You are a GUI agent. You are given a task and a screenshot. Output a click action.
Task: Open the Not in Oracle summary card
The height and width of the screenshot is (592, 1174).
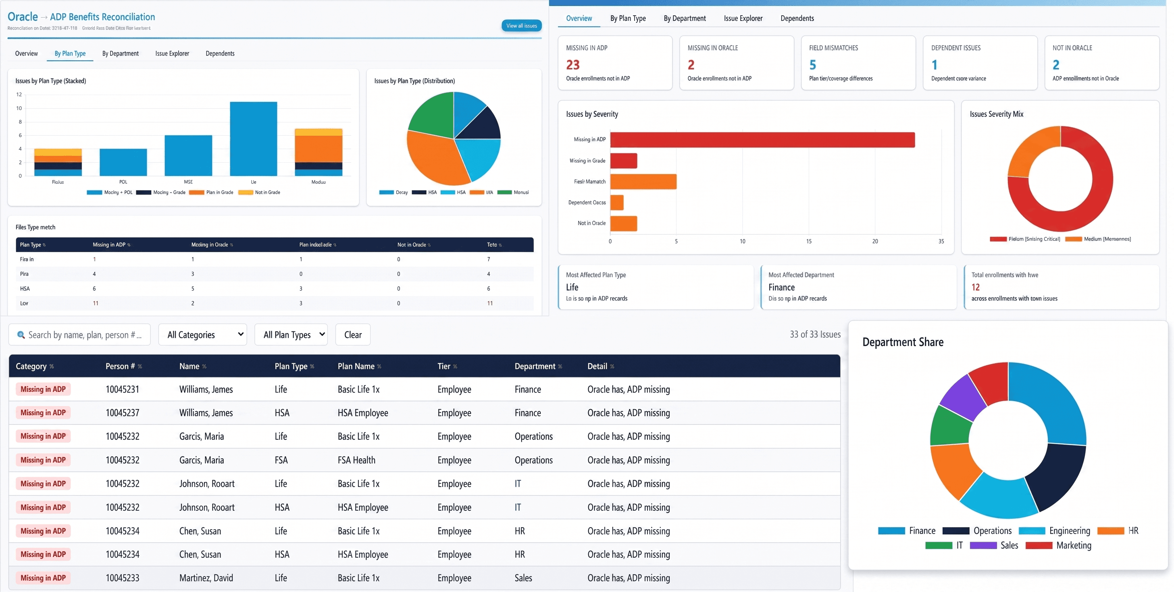1101,63
